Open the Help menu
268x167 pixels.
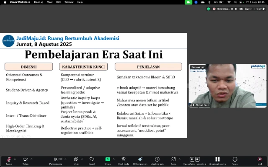point(80,2)
